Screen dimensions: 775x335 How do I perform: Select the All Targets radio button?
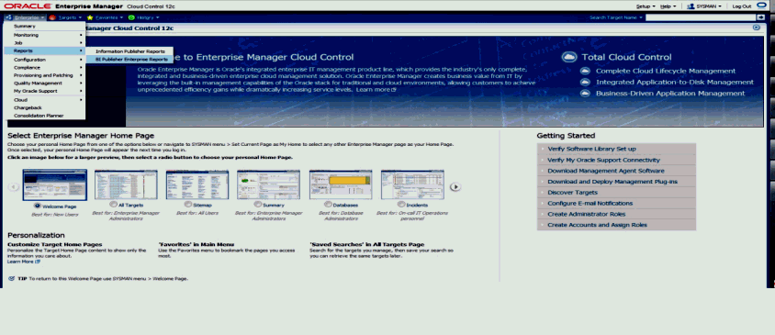(114, 204)
